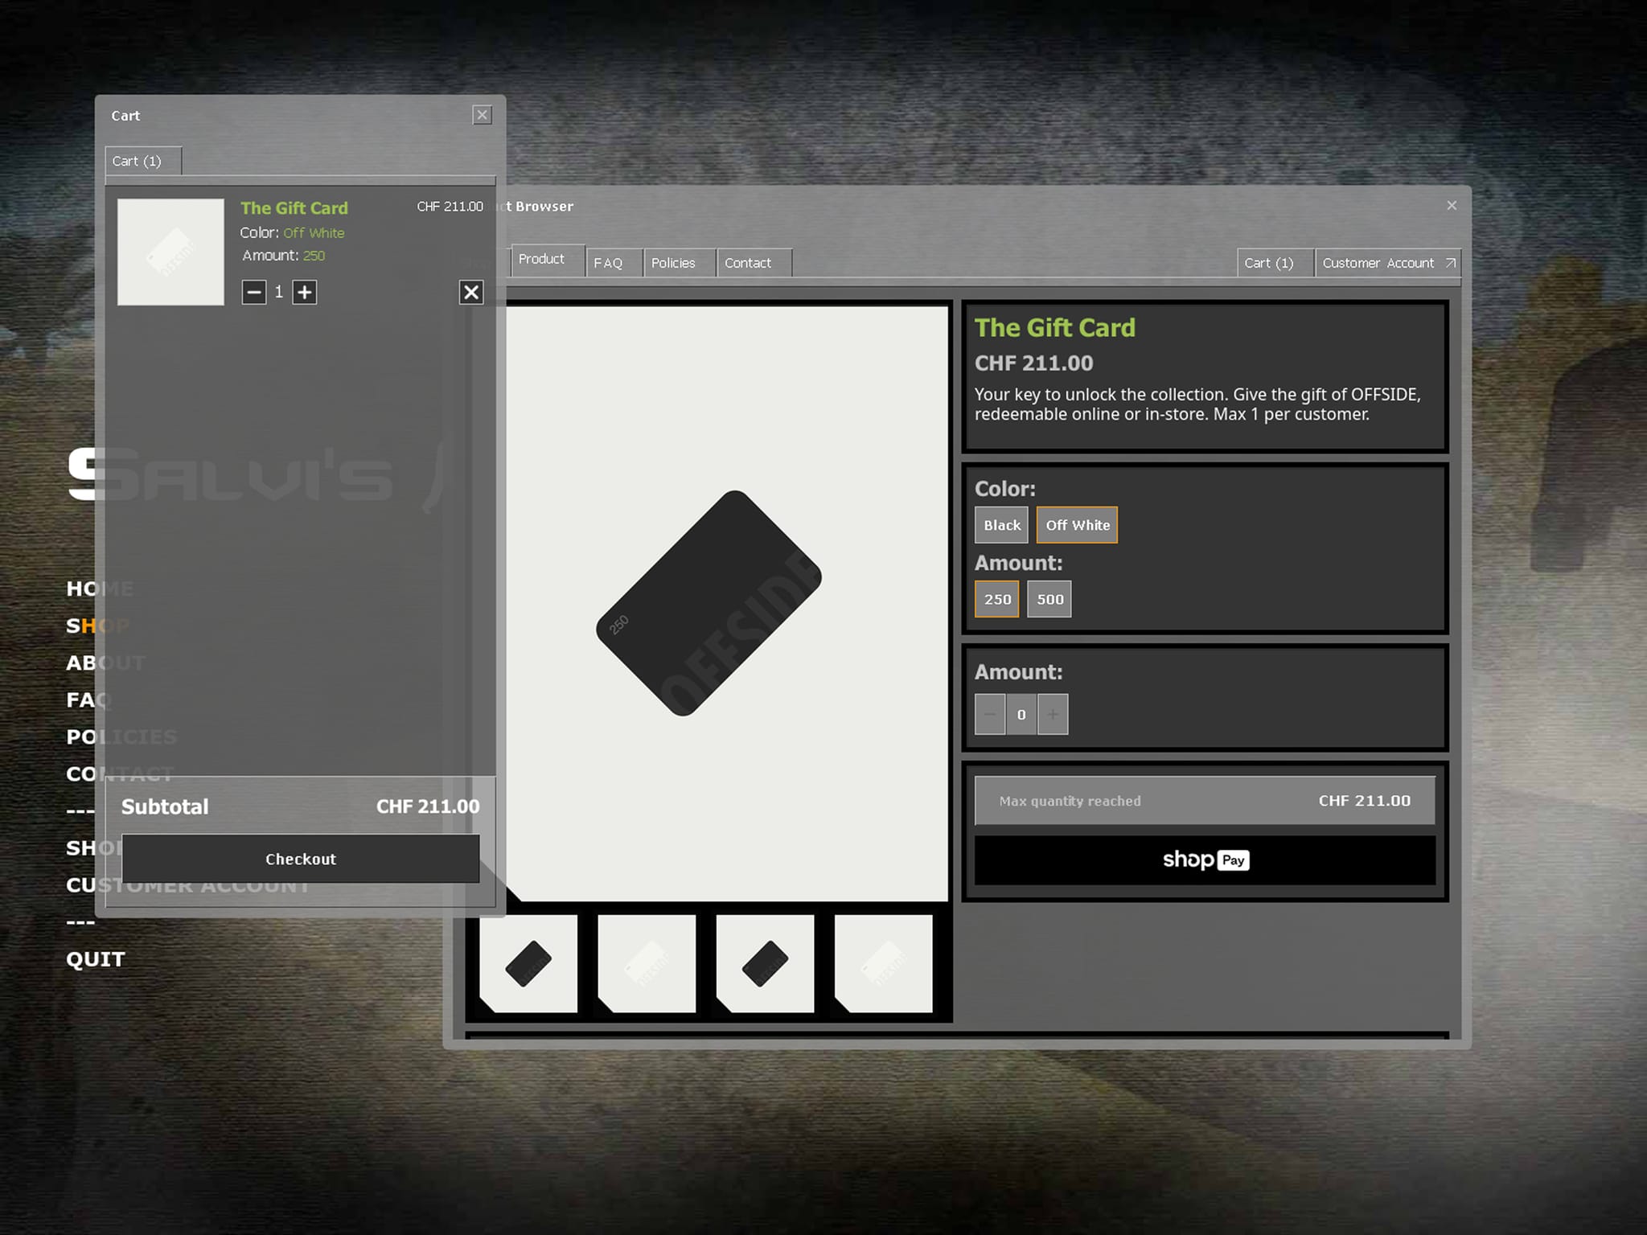Select third black card thumbnail
The image size is (1647, 1235).
(765, 963)
